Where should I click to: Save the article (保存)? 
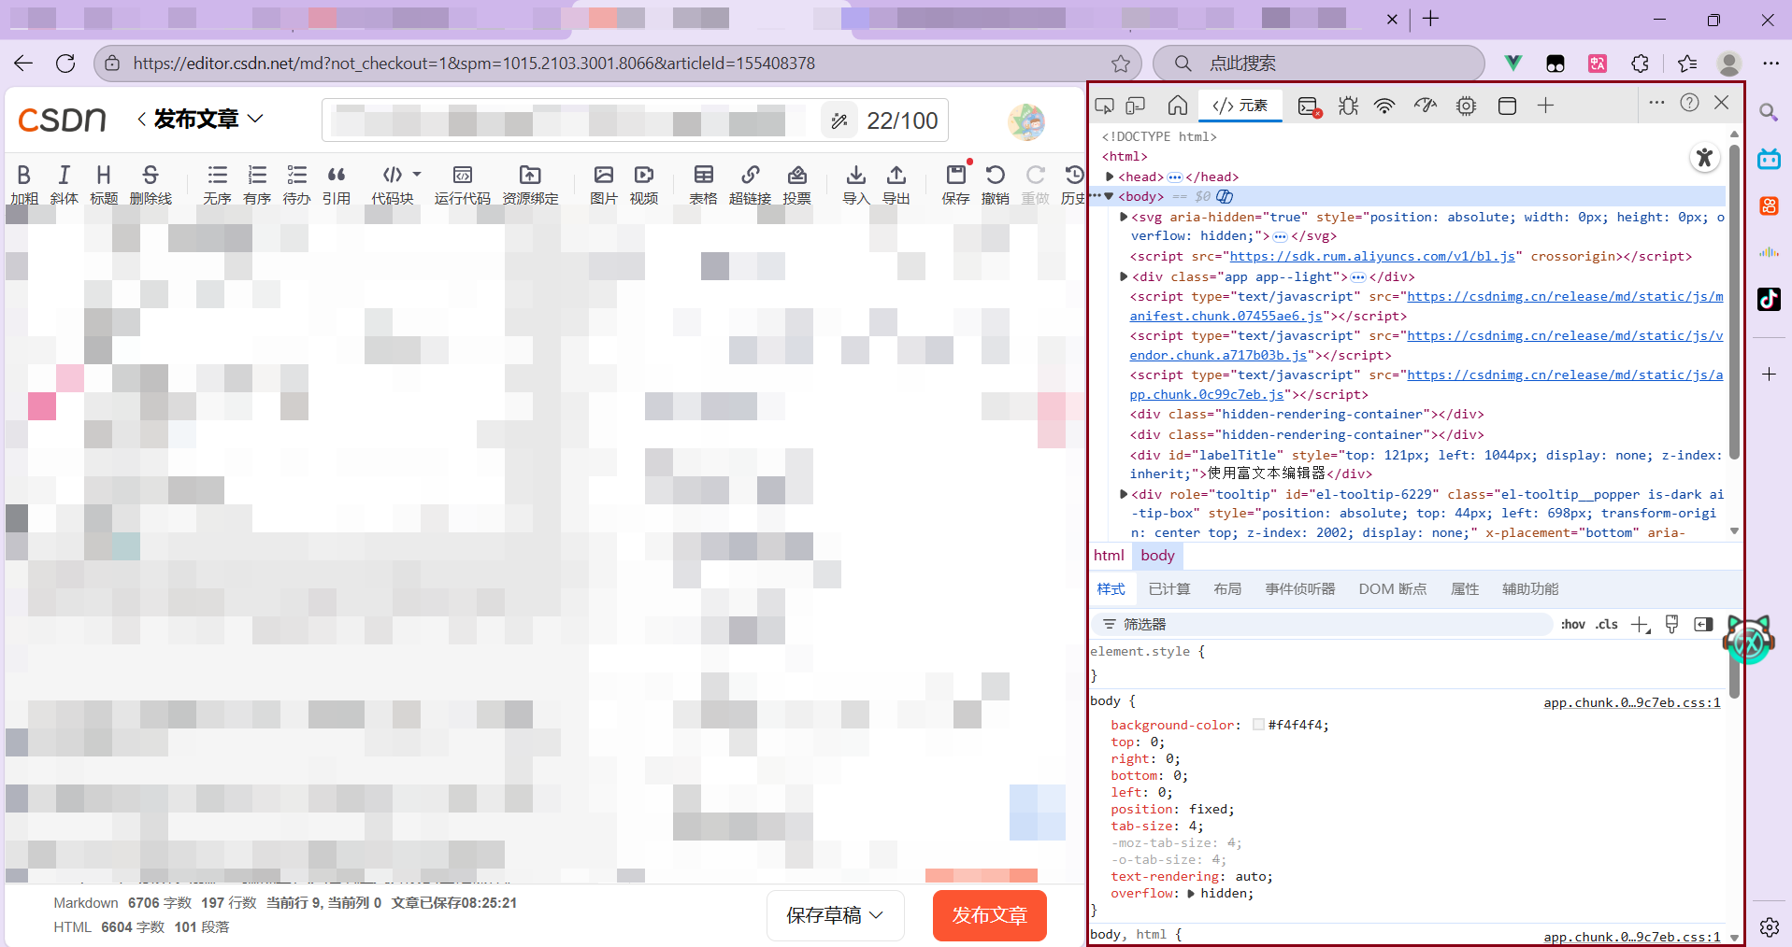point(955,184)
